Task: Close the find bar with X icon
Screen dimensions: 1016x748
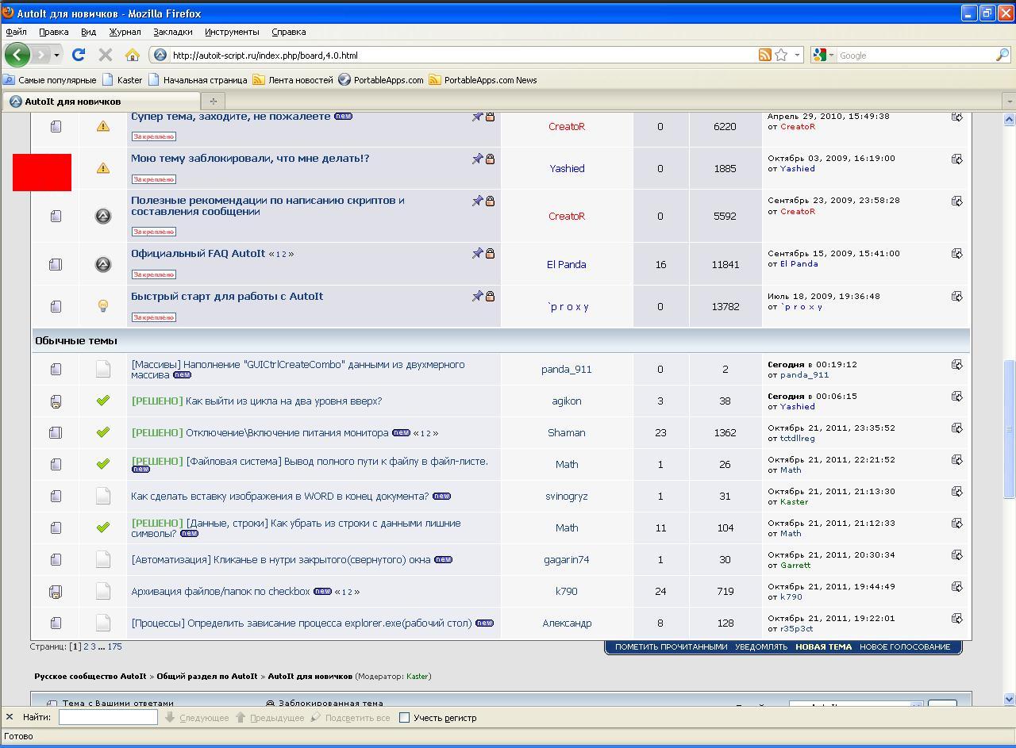Action: 10,717
